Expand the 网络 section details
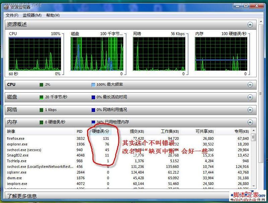The height and width of the screenshot is (203, 268). [250, 110]
